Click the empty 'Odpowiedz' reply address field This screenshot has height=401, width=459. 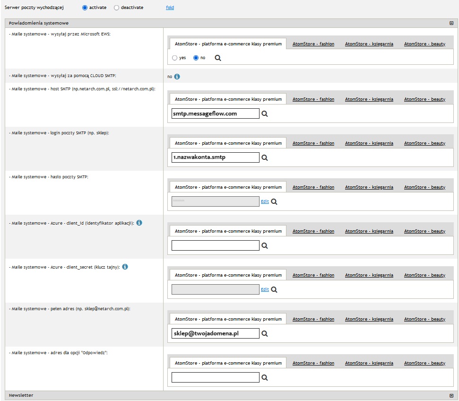coord(216,377)
